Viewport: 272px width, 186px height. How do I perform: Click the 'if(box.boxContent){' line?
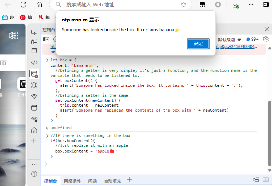pos(73,141)
